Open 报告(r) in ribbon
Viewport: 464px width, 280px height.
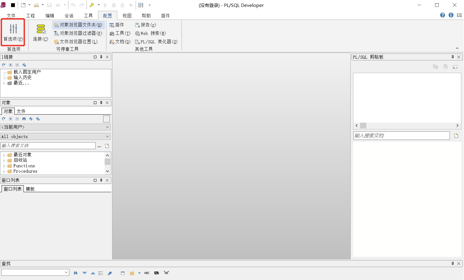[146, 25]
